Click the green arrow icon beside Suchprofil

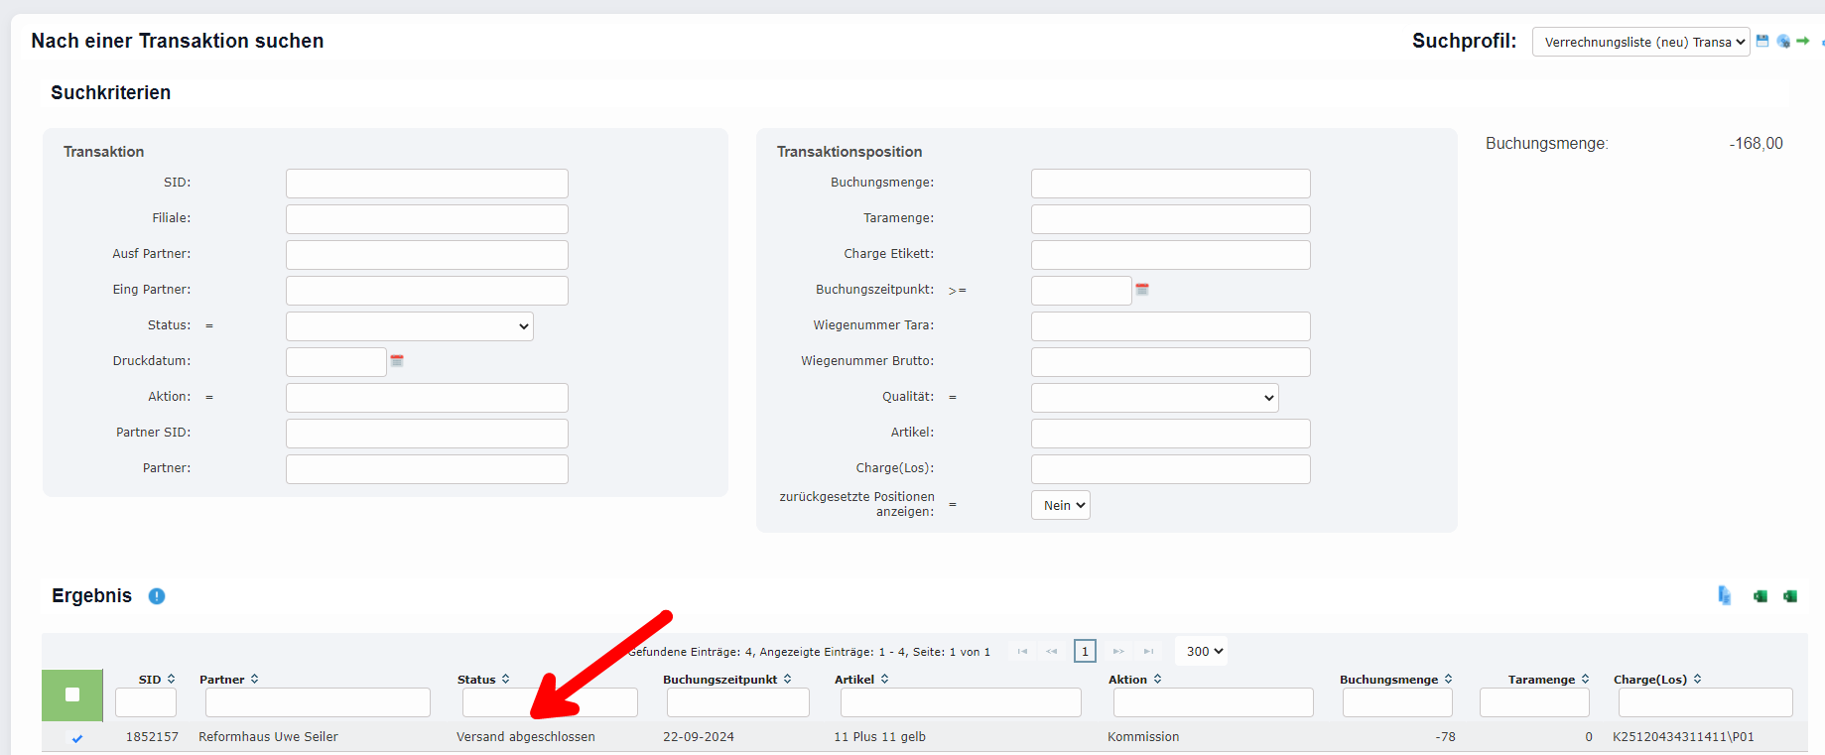pos(1803,41)
